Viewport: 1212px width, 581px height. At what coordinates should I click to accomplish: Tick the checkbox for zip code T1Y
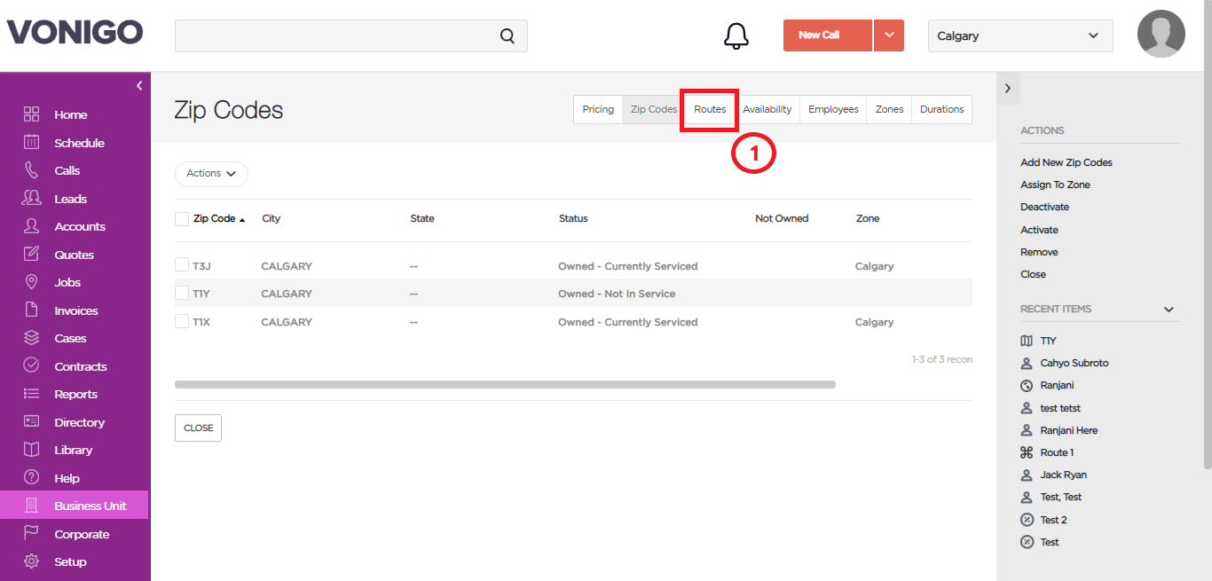[x=182, y=293]
